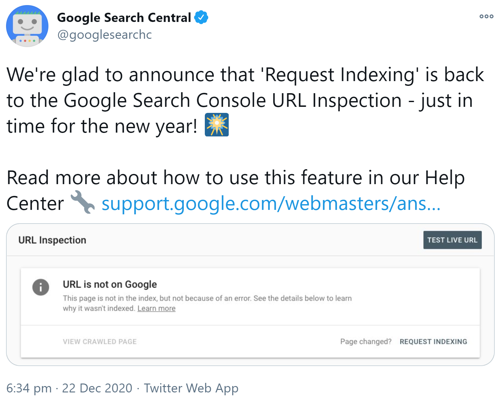
Task: Click REQUEST INDEXING
Action: point(434,341)
